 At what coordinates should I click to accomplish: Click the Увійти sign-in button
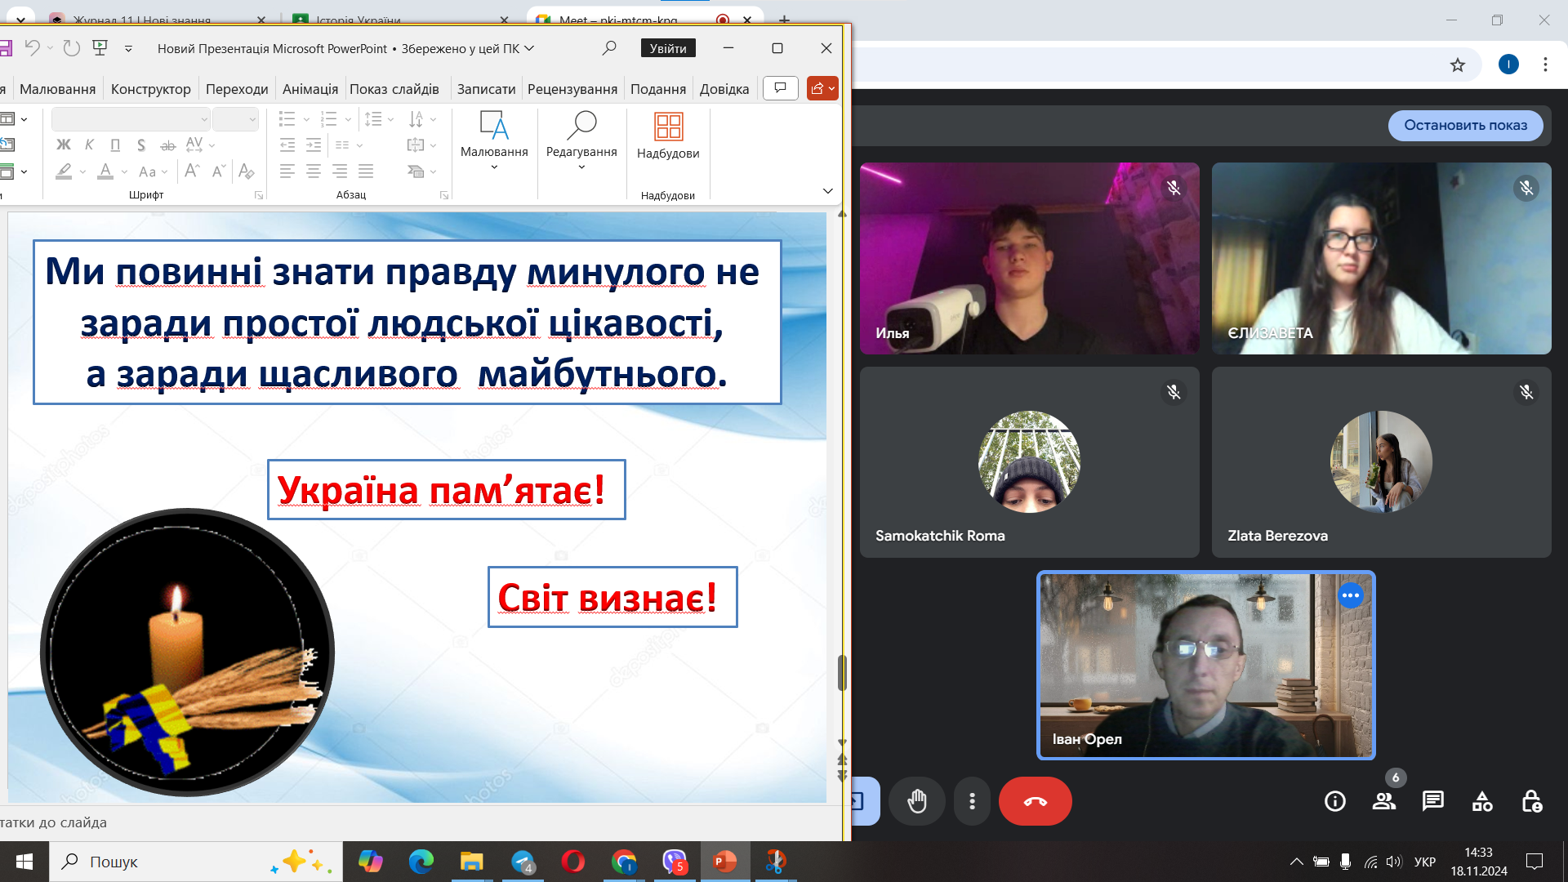(x=668, y=48)
